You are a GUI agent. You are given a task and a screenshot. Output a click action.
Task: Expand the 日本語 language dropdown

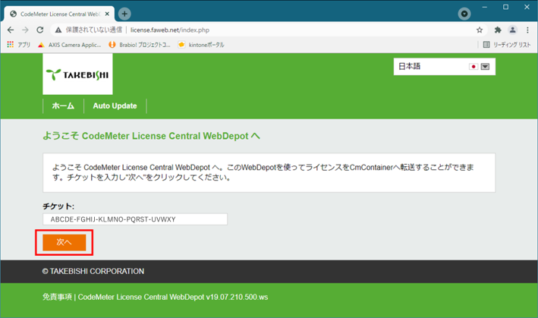(485, 67)
